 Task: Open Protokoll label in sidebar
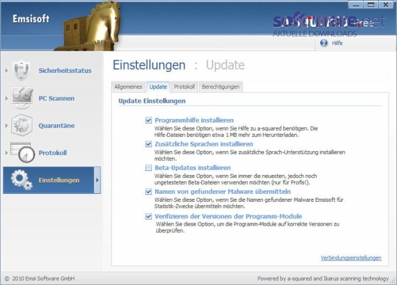coord(52,153)
